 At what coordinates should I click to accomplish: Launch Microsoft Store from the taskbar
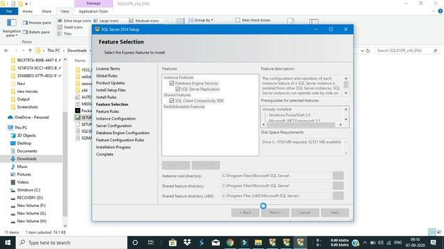point(173,243)
